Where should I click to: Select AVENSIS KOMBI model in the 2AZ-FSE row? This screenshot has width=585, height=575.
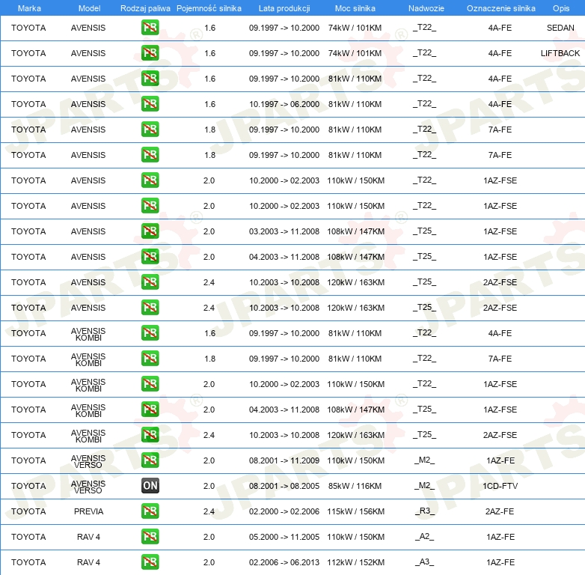point(88,436)
